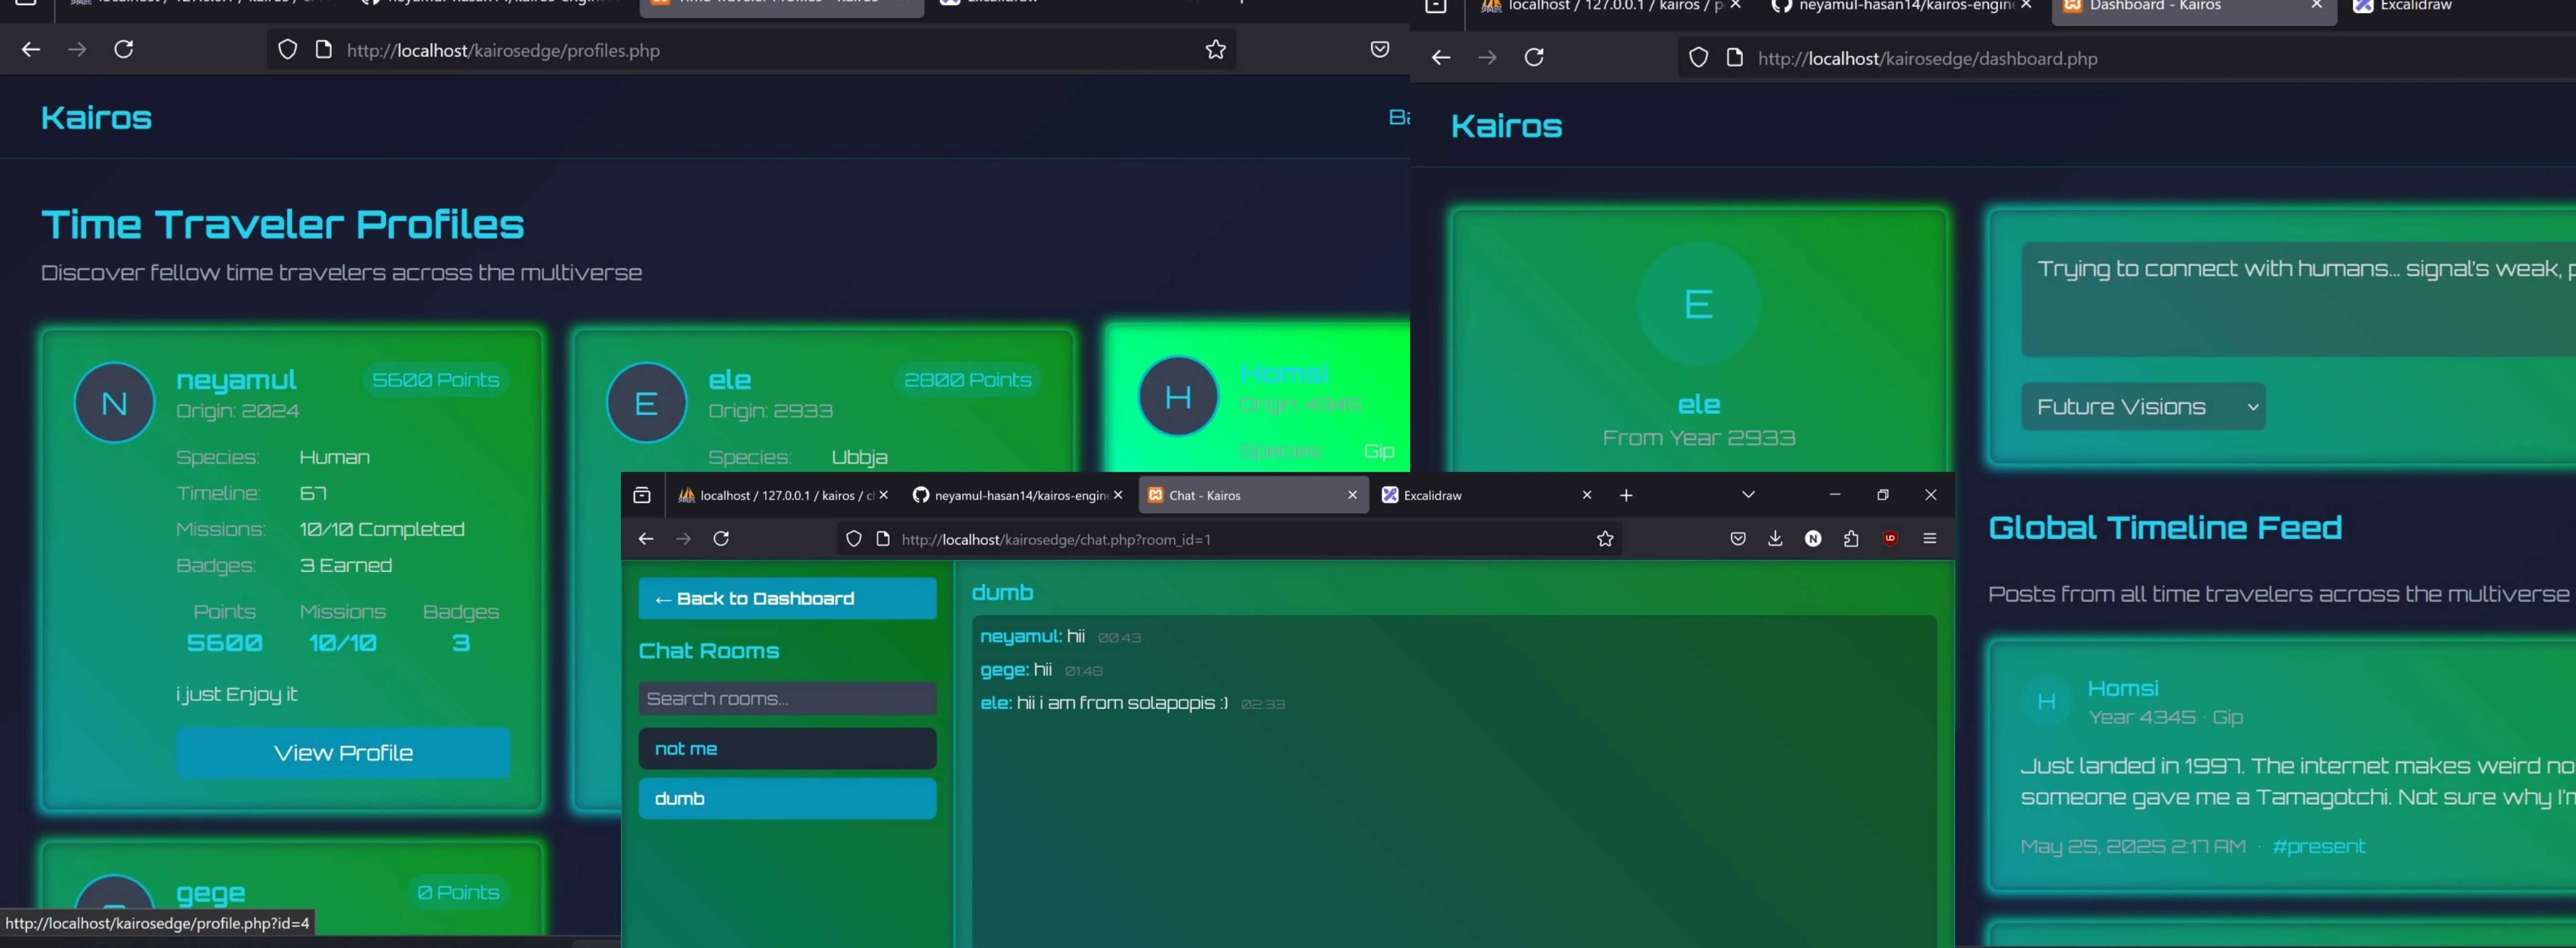This screenshot has width=2576, height=948.
Task: Select the 'dumb' chat room
Action: coord(788,799)
